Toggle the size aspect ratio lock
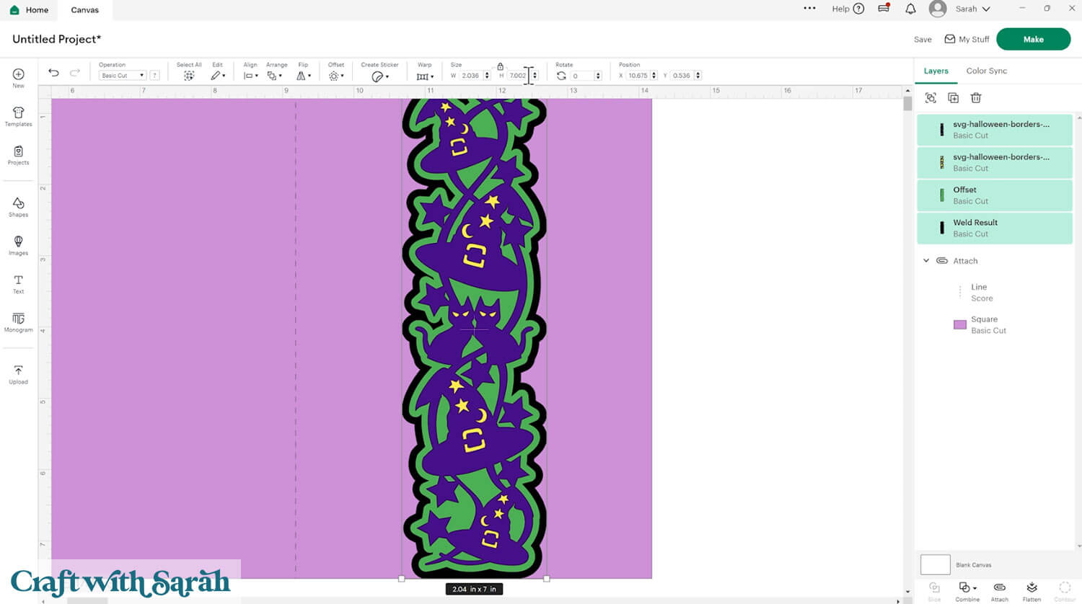1082x604 pixels. 500,66
